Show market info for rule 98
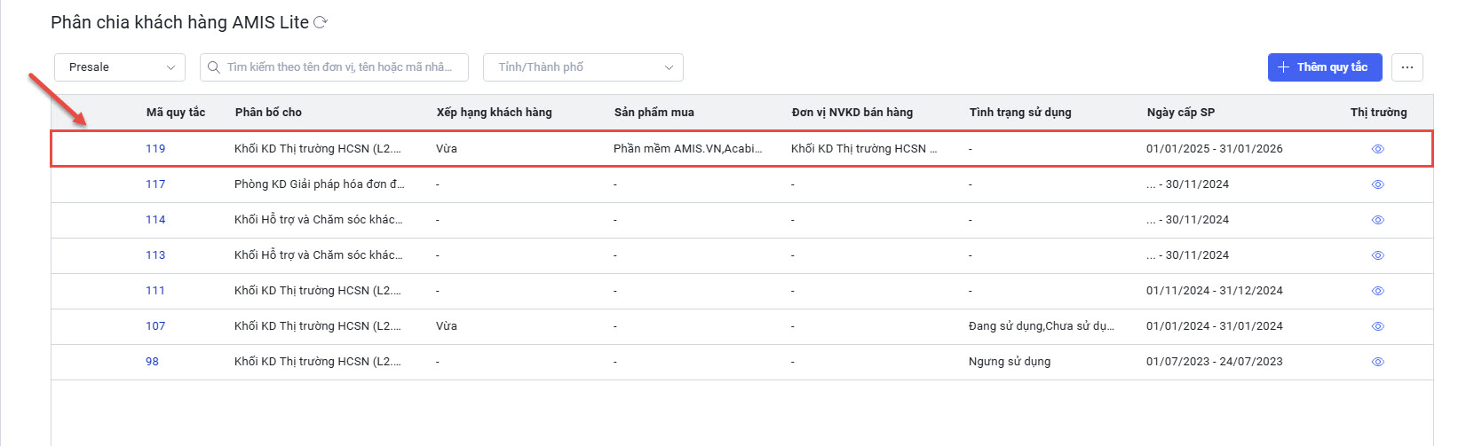 point(1377,362)
